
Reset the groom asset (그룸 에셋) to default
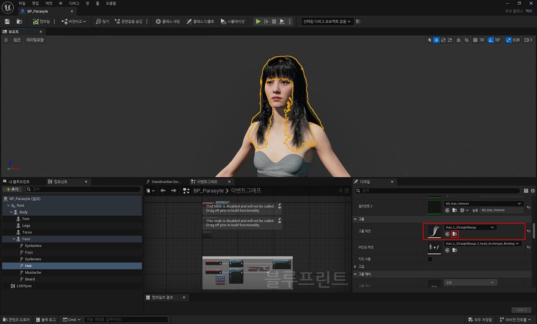[528, 231]
